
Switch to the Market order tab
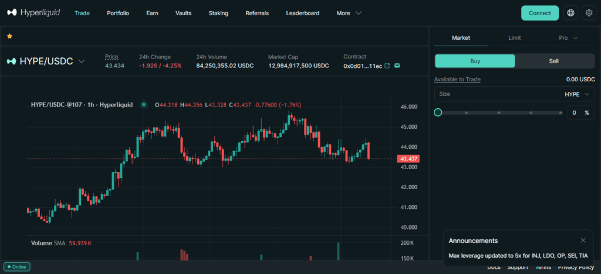[461, 38]
